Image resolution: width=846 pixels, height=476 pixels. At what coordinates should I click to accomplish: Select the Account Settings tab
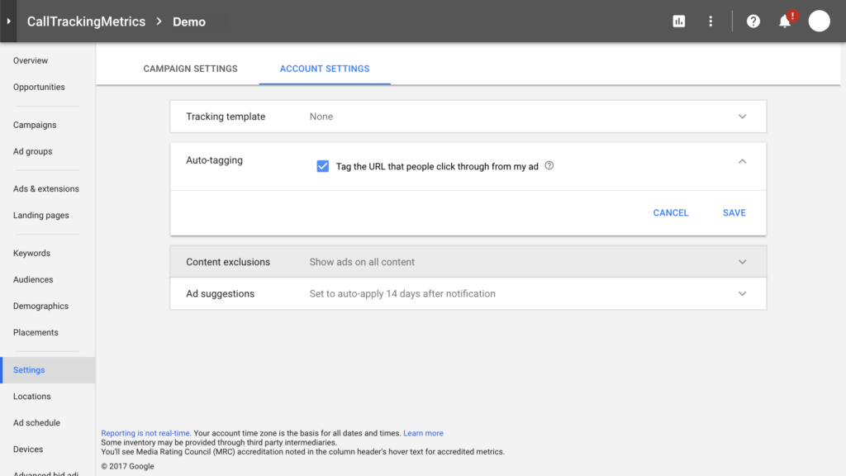(325, 69)
